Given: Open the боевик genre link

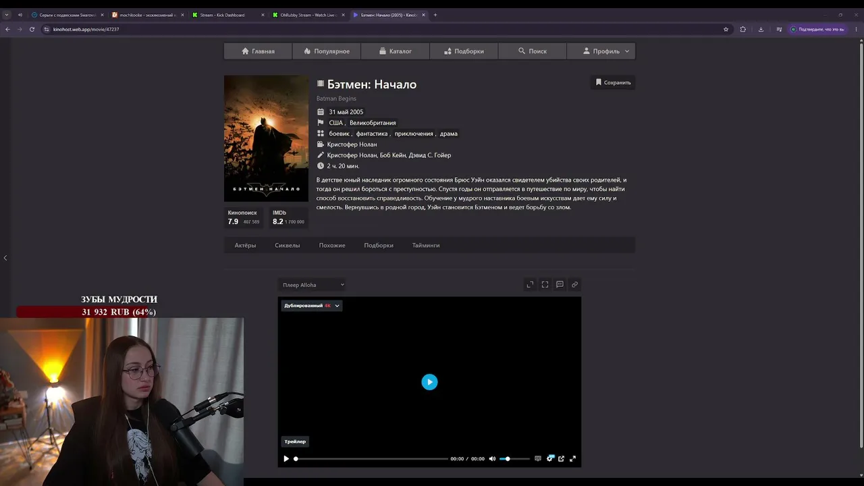Looking at the screenshot, I should 339,134.
